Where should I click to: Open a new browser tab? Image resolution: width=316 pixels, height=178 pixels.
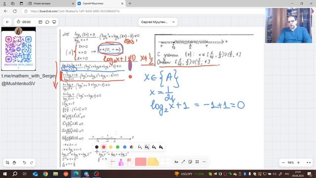130,3
